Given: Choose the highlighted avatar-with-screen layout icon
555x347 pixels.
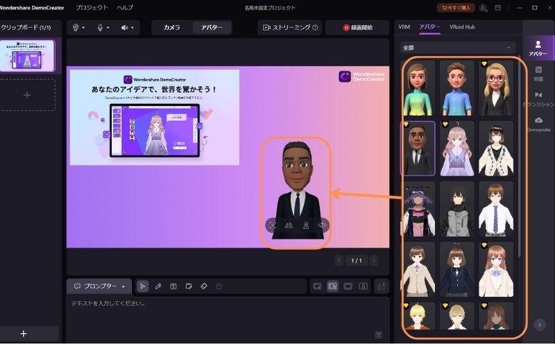Looking at the screenshot, I should coord(332,286).
